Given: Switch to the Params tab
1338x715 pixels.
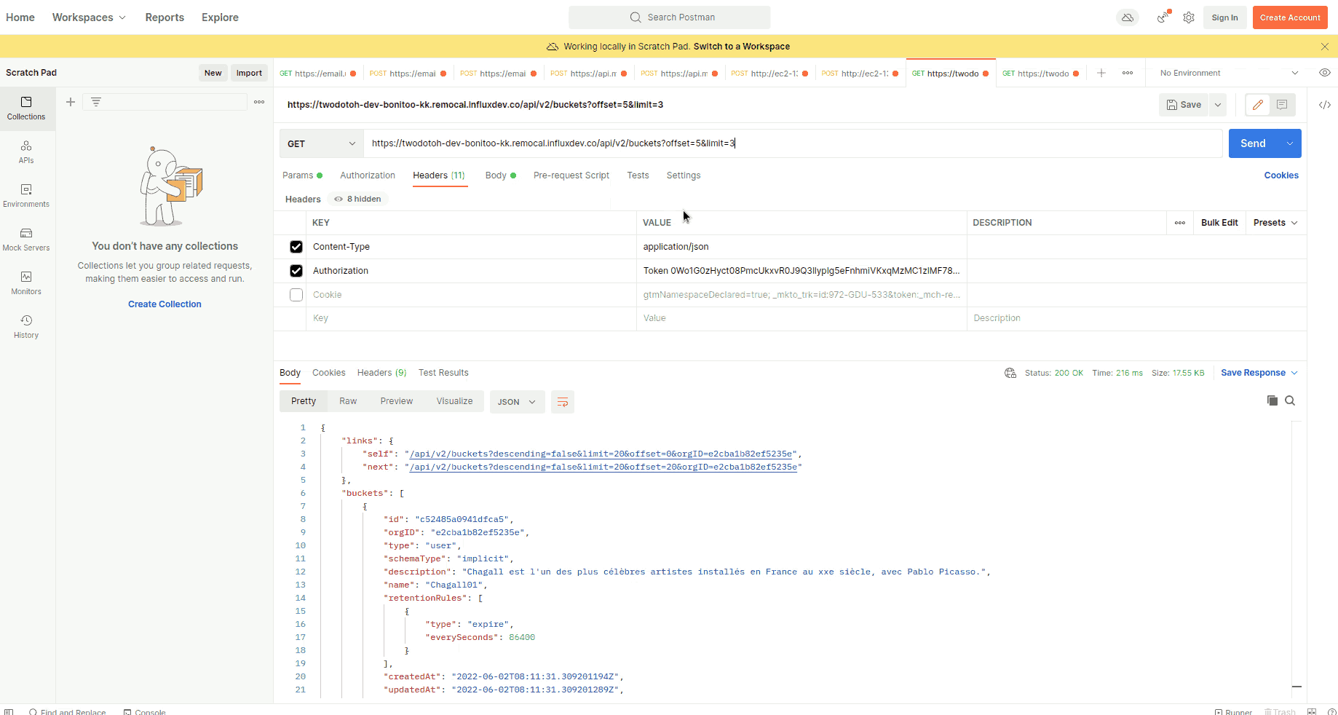Looking at the screenshot, I should coord(302,175).
